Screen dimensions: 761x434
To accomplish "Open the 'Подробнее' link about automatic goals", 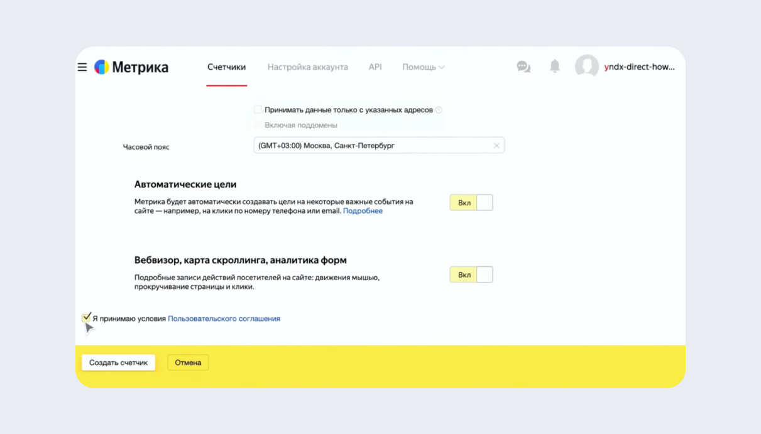I will (363, 211).
